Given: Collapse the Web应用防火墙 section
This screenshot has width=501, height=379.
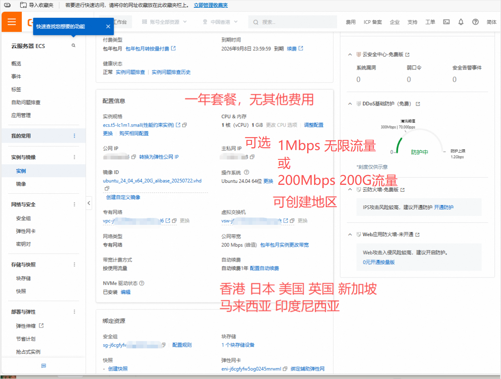Looking at the screenshot, I should point(350,235).
